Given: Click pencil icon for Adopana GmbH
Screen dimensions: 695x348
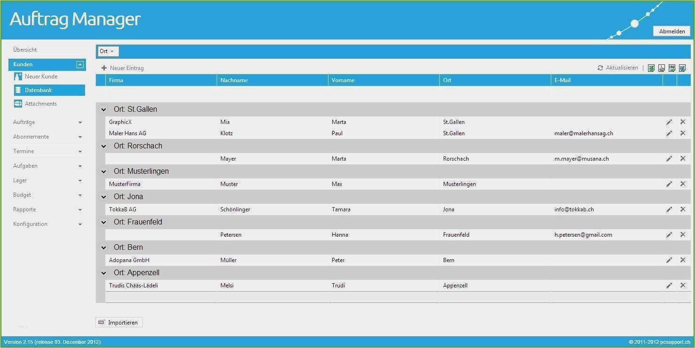Looking at the screenshot, I should (x=669, y=260).
